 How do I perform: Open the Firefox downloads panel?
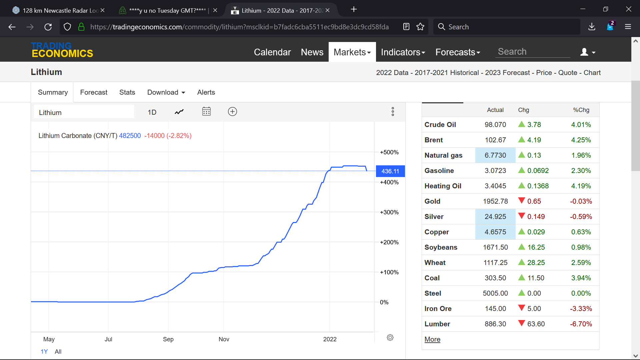point(592,27)
